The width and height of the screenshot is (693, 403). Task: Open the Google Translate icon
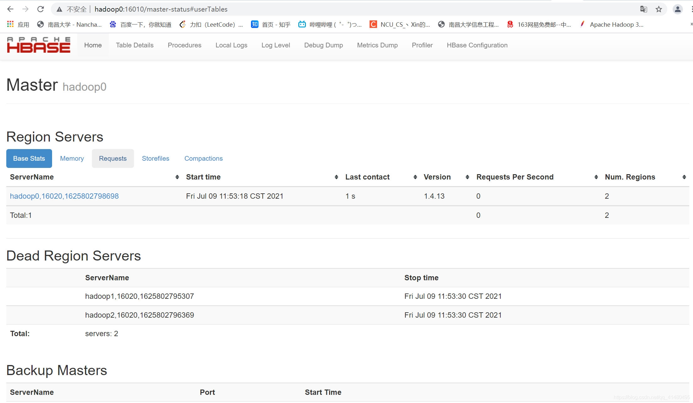[643, 9]
